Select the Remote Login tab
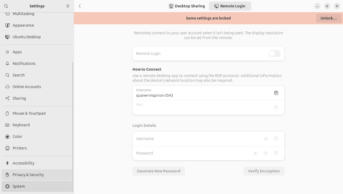The image size is (343, 194). point(230,6)
